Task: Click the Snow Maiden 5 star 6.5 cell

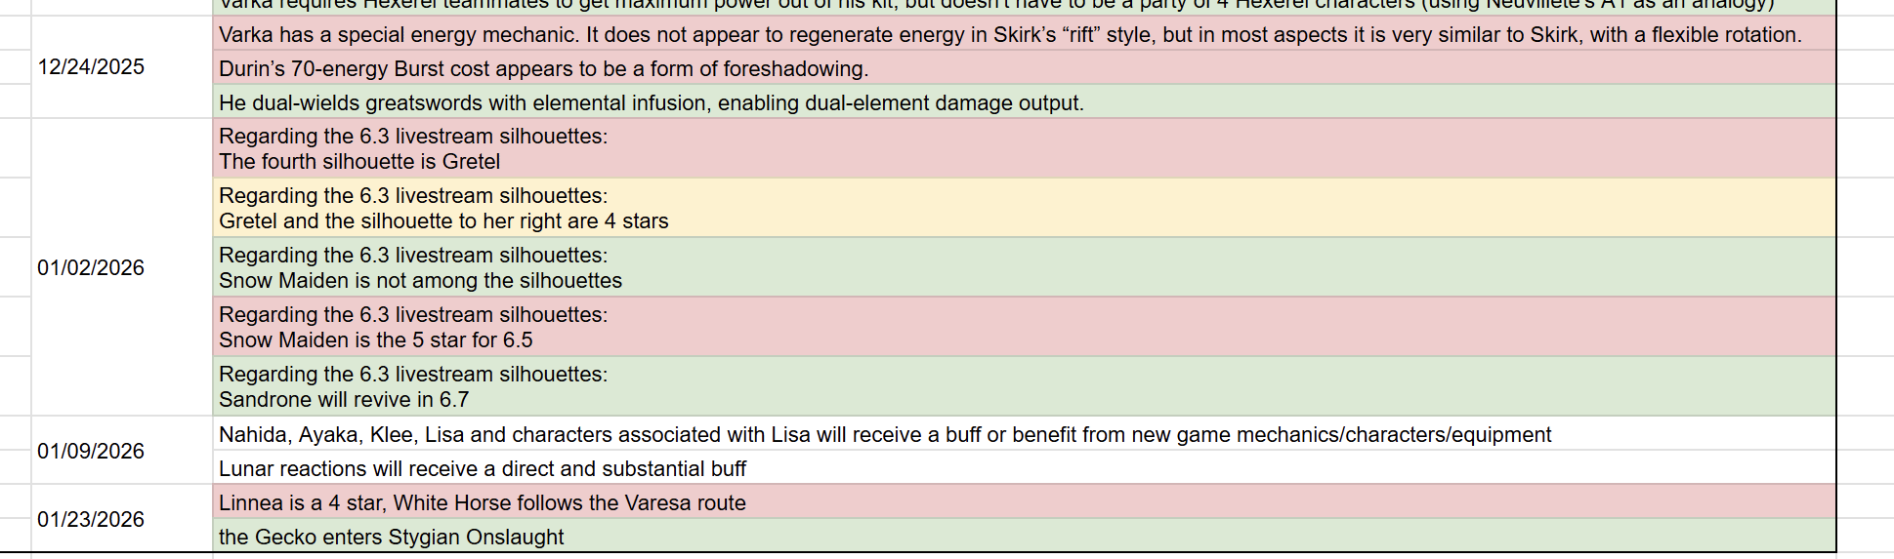Action: (x=1024, y=327)
